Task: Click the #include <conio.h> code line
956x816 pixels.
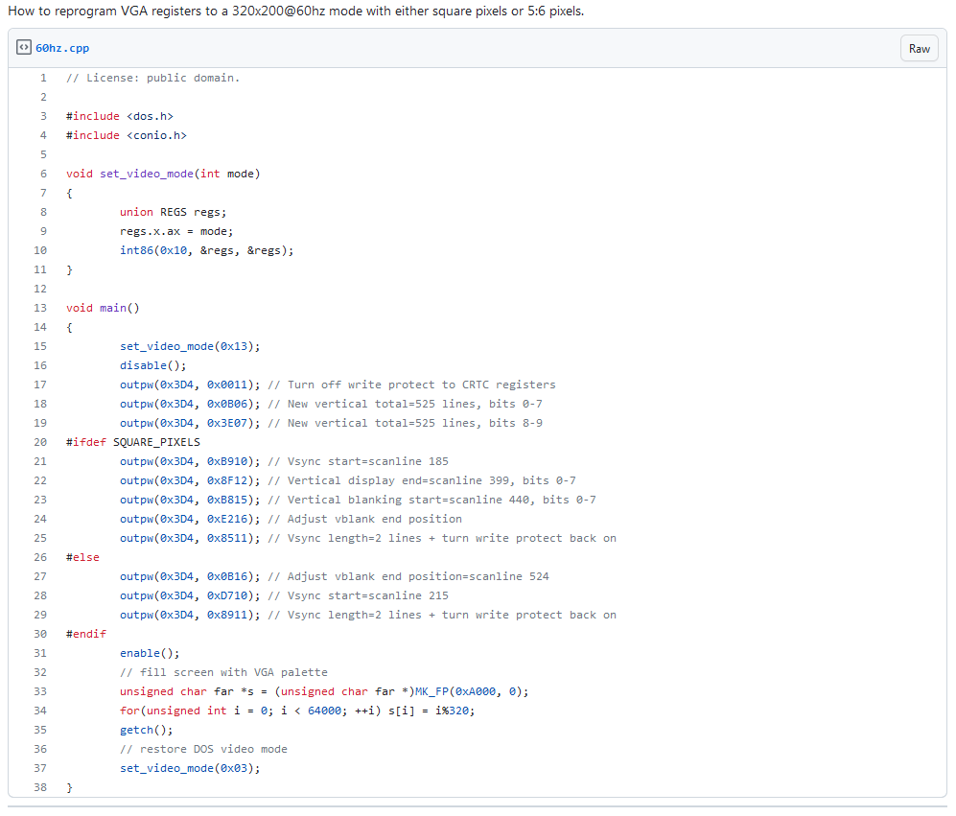Action: [126, 135]
